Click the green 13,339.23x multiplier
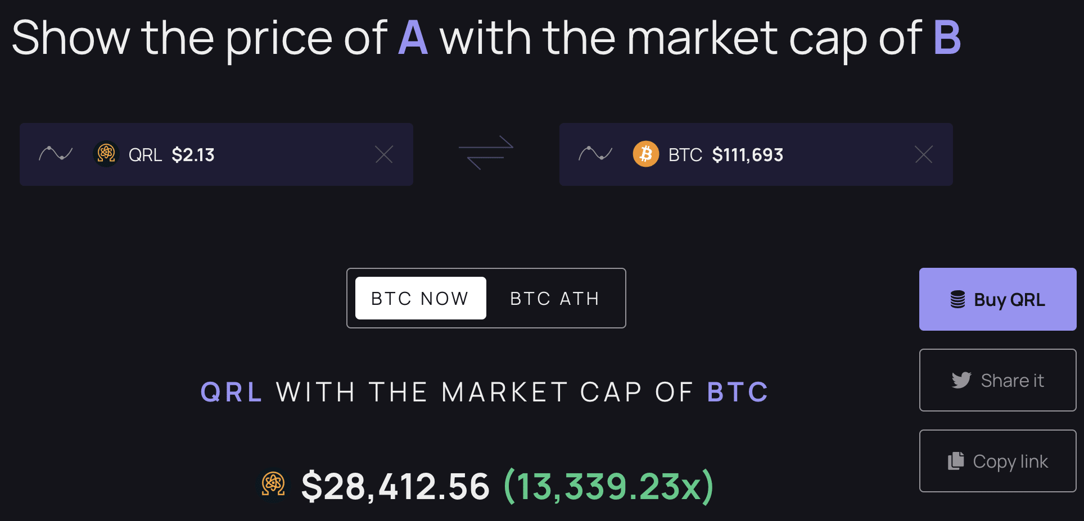This screenshot has width=1084, height=521. click(x=608, y=486)
